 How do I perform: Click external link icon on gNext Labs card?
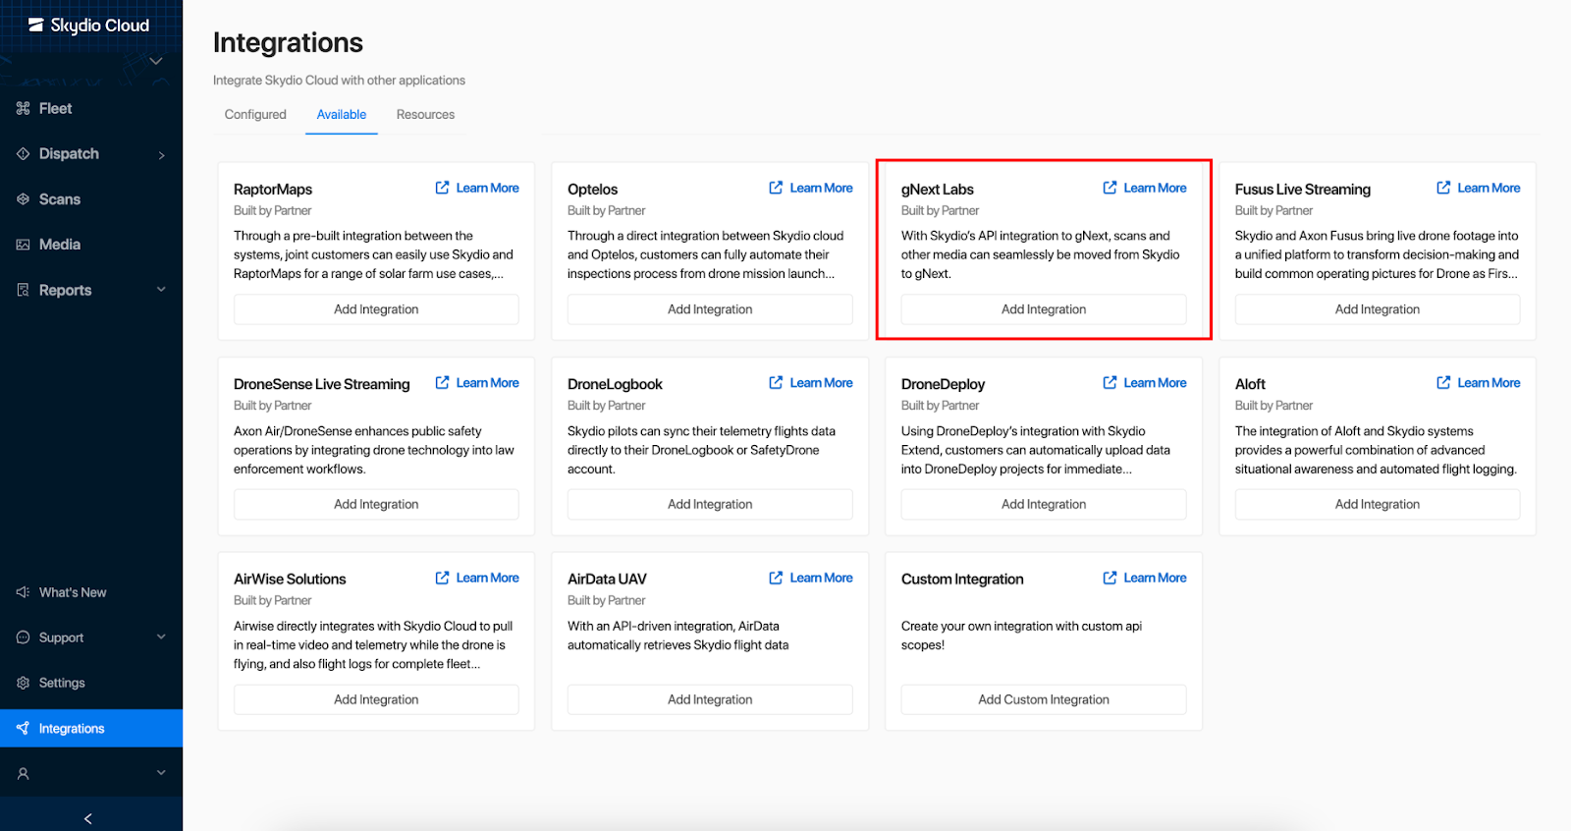(x=1110, y=188)
